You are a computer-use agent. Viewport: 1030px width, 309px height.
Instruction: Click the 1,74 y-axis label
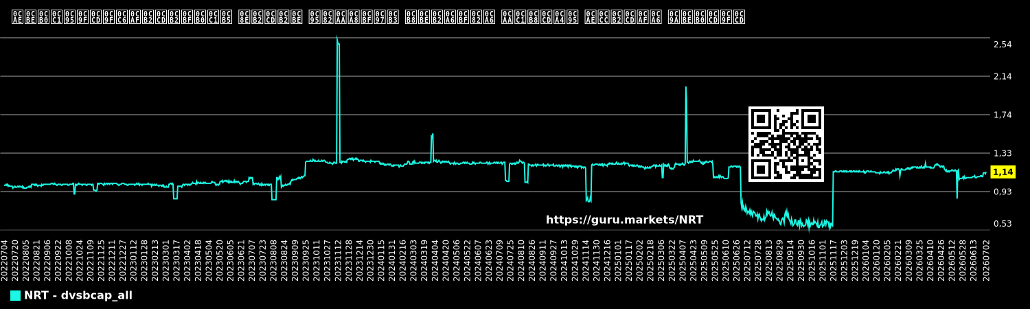1003,115
